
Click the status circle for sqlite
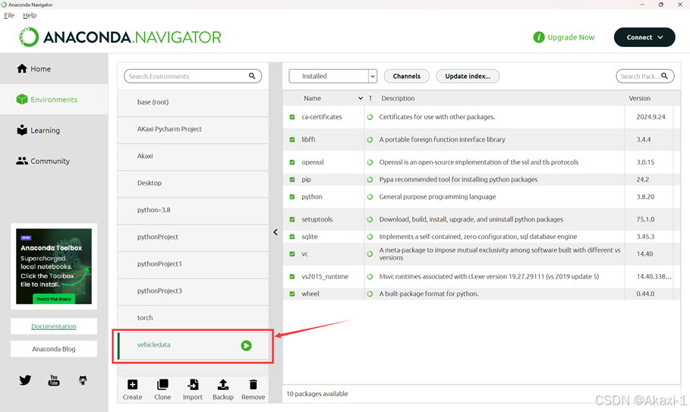pos(370,237)
